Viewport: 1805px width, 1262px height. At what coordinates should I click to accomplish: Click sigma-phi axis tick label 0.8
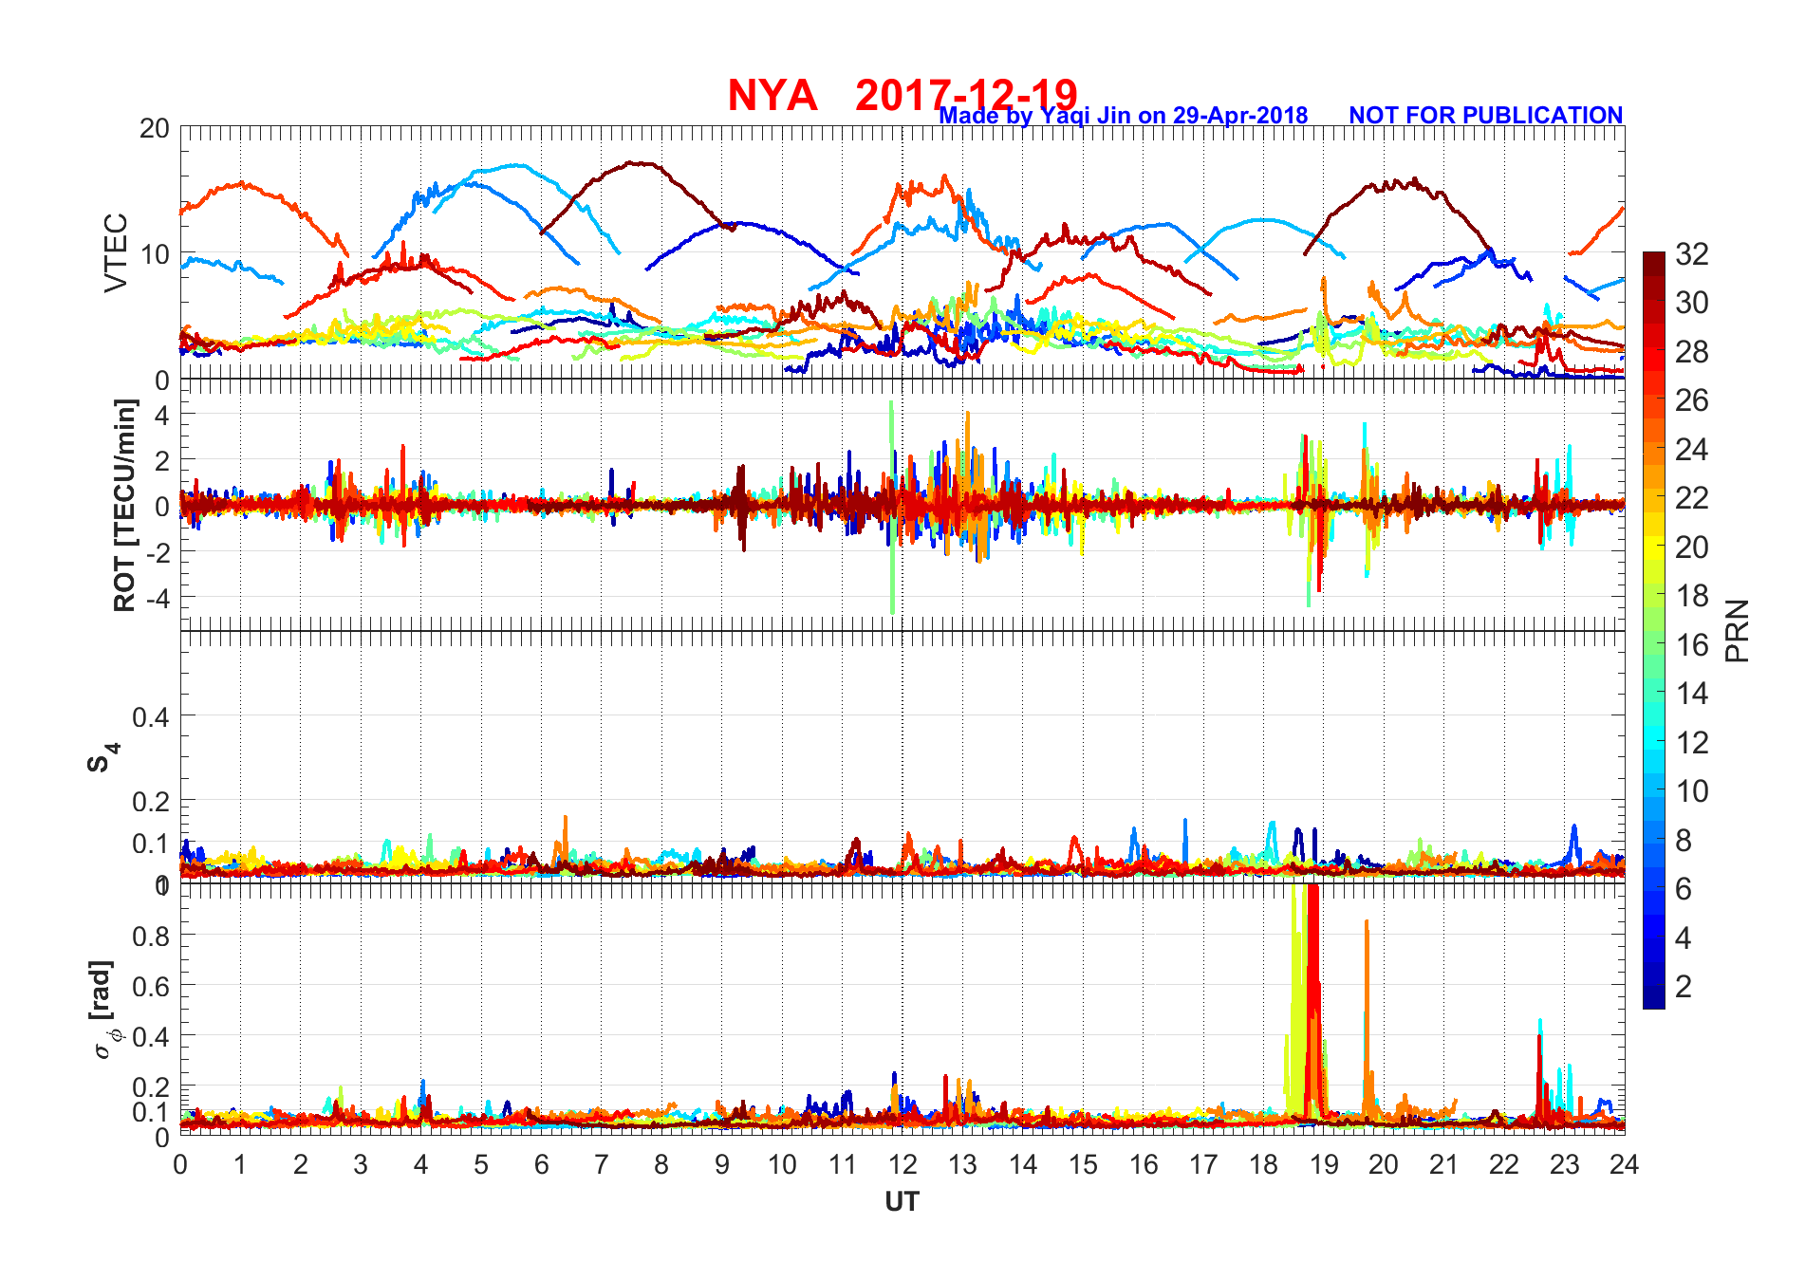152,936
